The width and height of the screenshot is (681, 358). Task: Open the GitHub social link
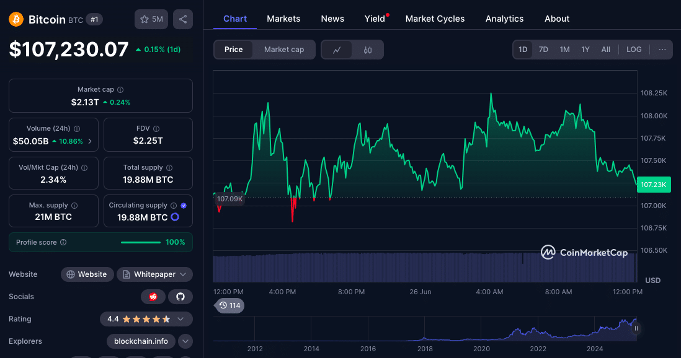(x=180, y=297)
